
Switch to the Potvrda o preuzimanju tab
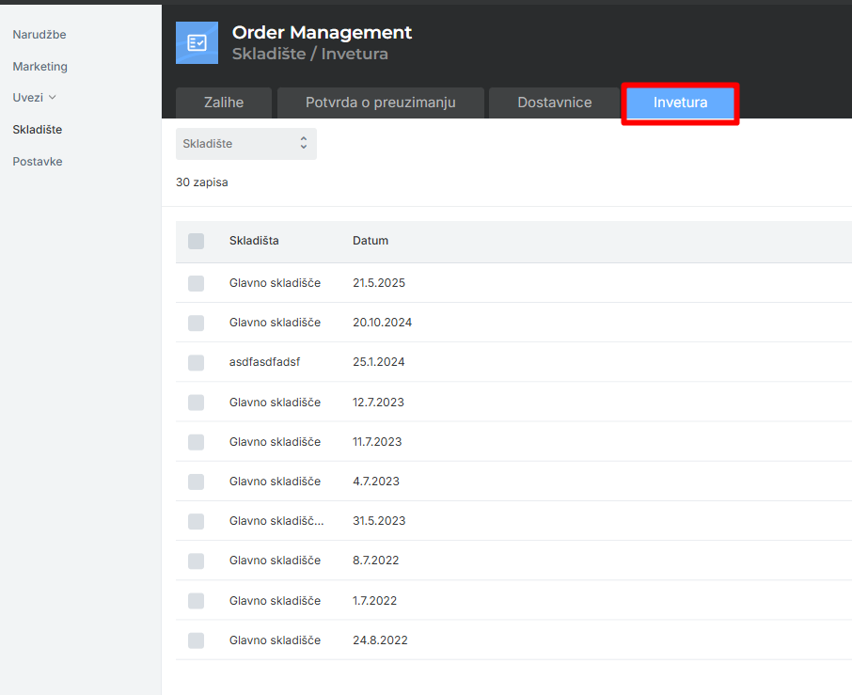tap(380, 103)
